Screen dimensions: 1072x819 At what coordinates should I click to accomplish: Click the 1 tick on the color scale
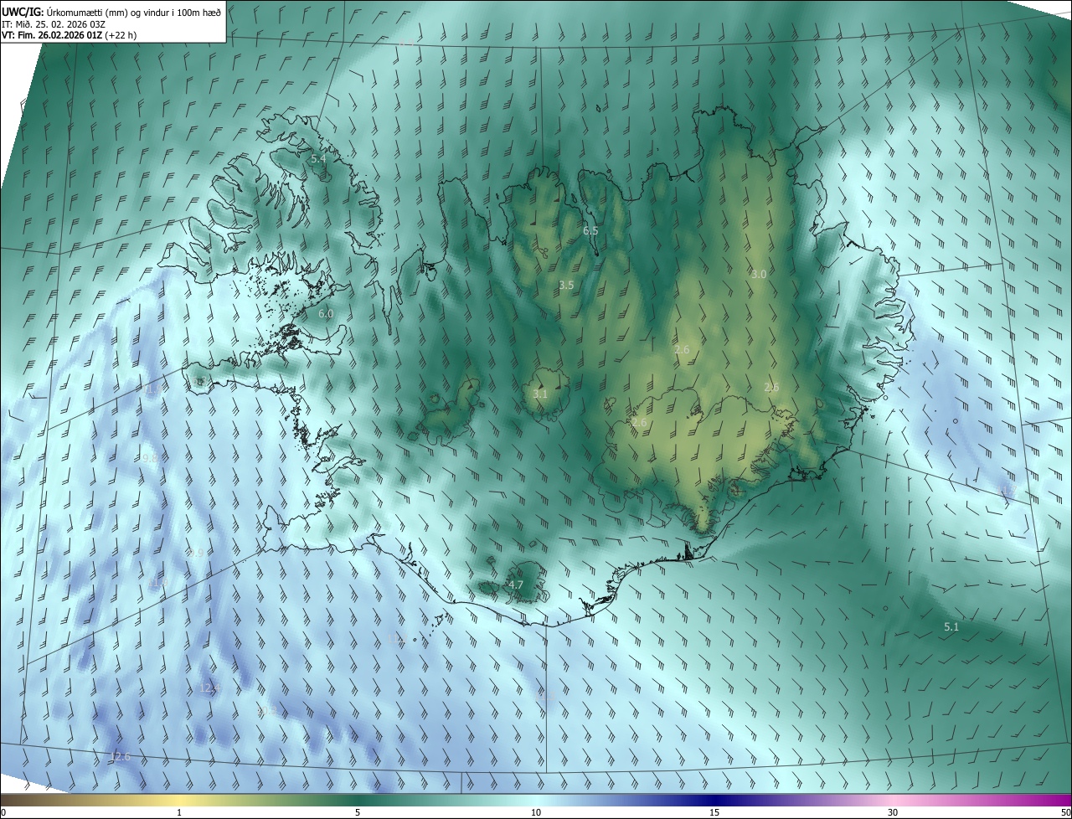tap(179, 812)
